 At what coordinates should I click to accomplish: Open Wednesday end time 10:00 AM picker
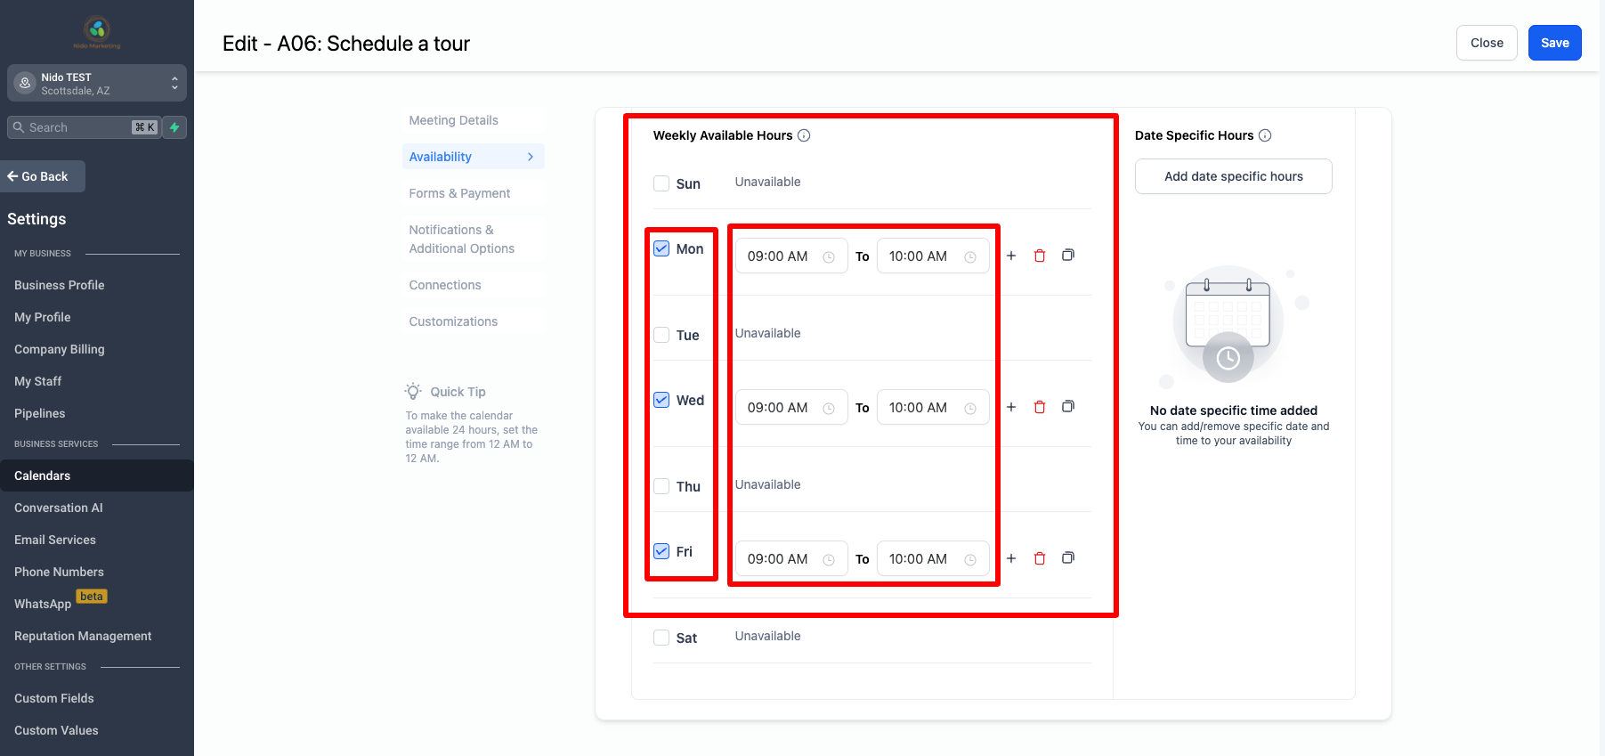933,408
